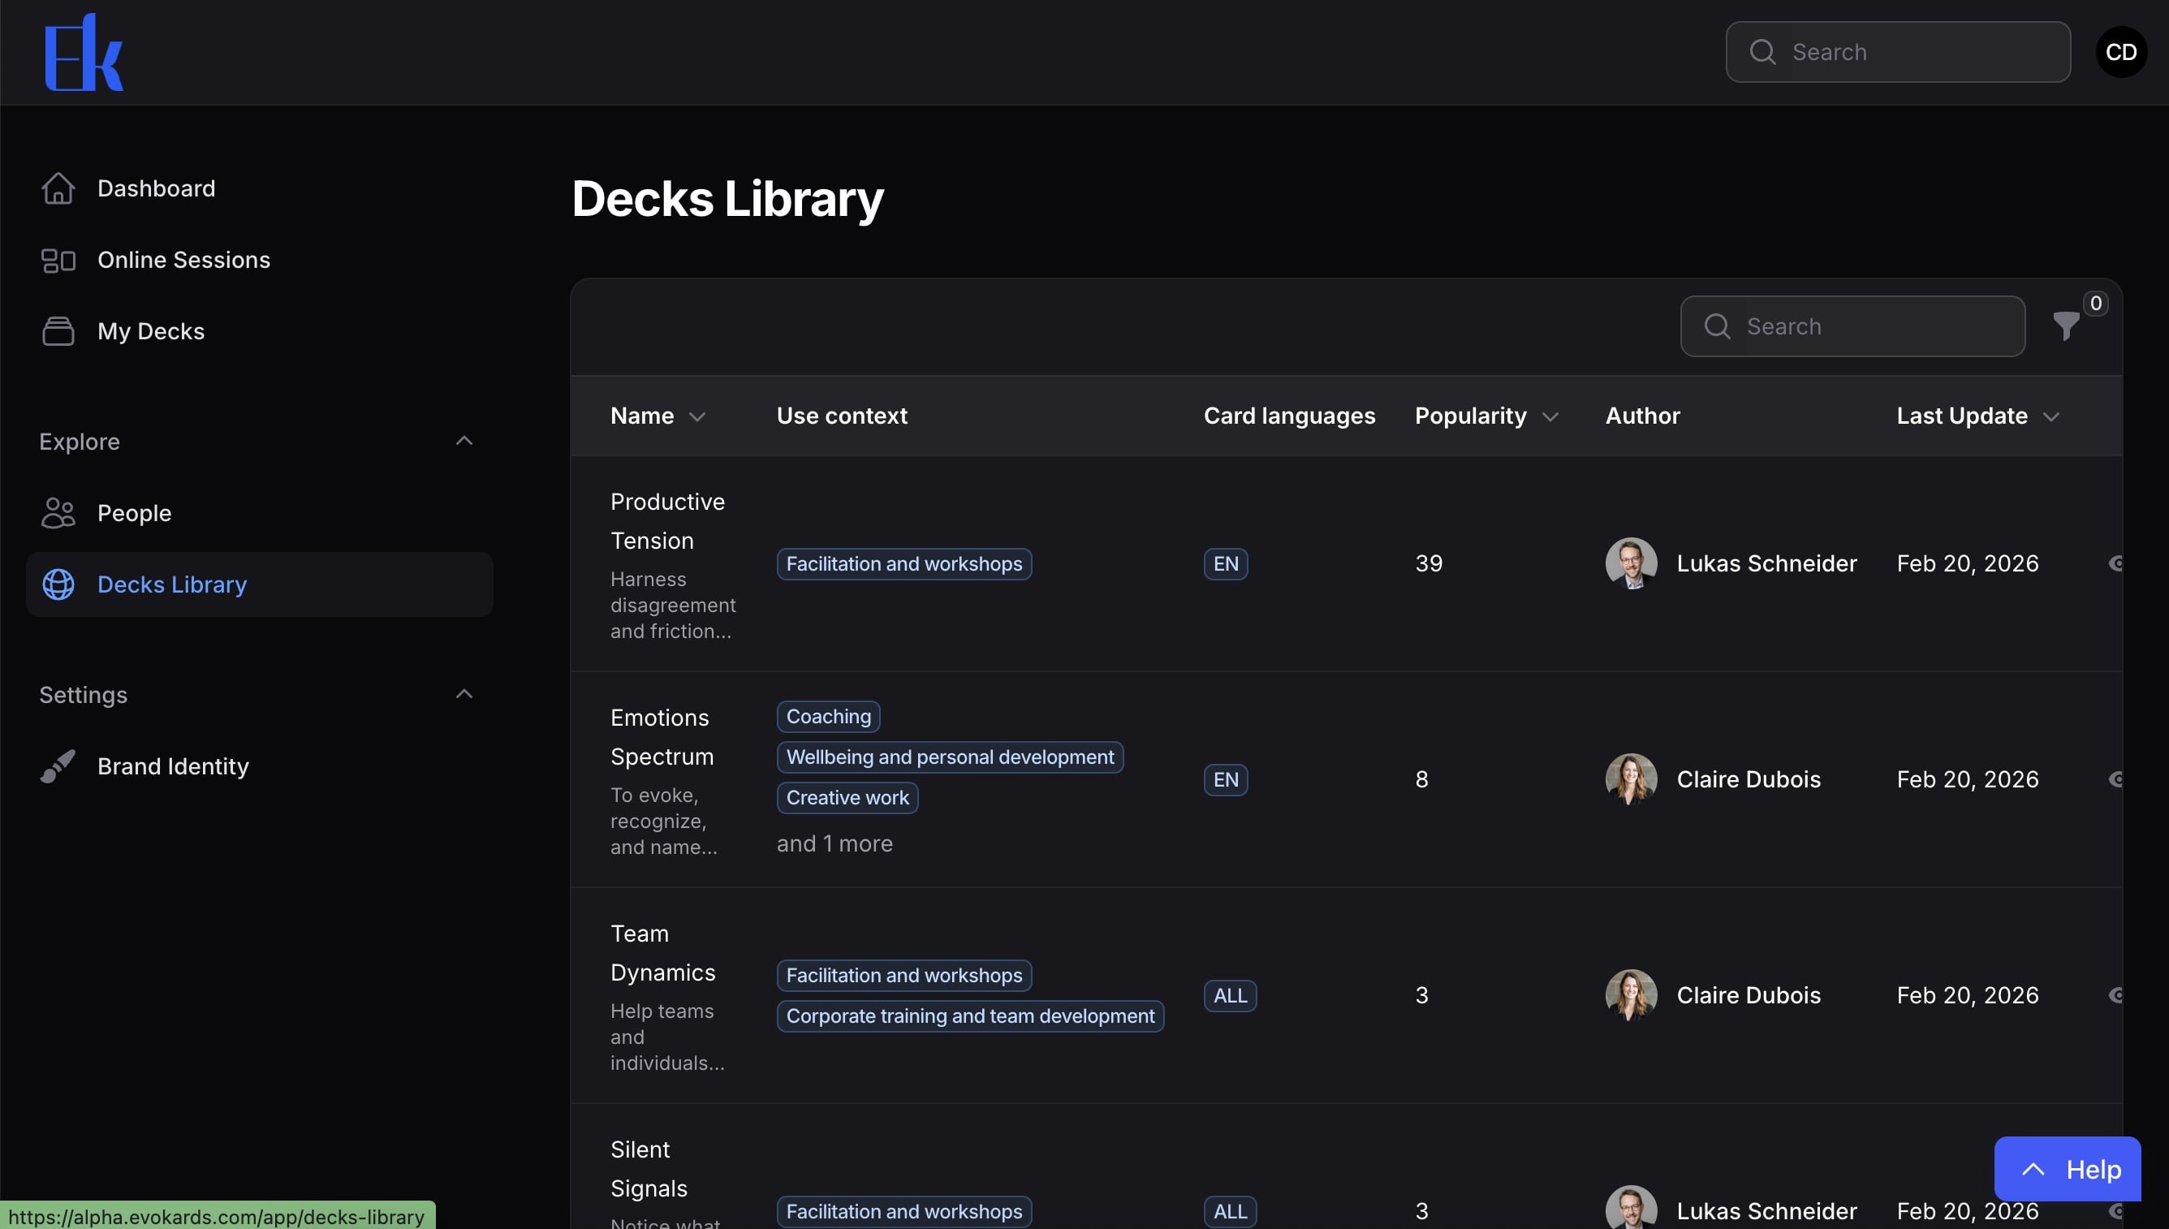Click the My Decks stack icon
The height and width of the screenshot is (1229, 2169).
point(58,331)
